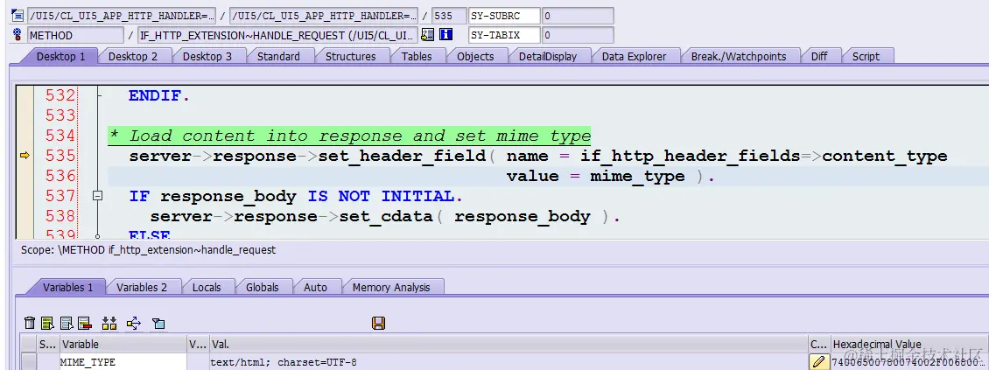Open the Globals tab

point(263,288)
